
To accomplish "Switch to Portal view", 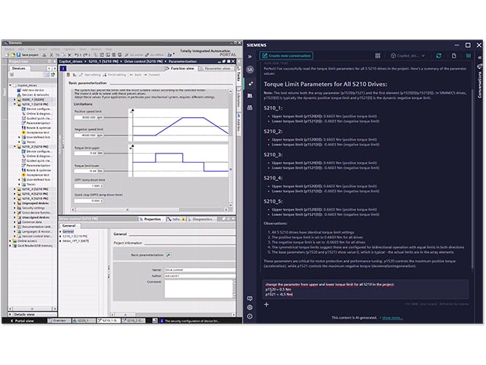I will pyautogui.click(x=22, y=321).
